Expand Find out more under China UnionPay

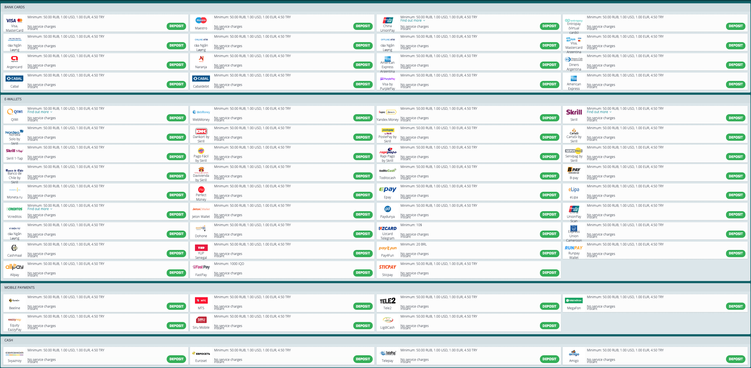point(412,21)
